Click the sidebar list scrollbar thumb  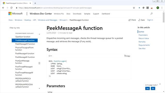(x=39, y=63)
